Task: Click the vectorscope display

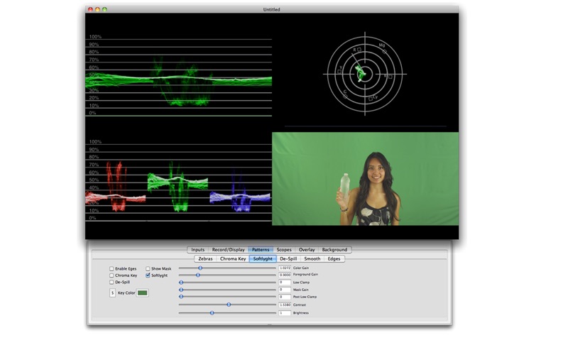Action: pyautogui.click(x=365, y=71)
